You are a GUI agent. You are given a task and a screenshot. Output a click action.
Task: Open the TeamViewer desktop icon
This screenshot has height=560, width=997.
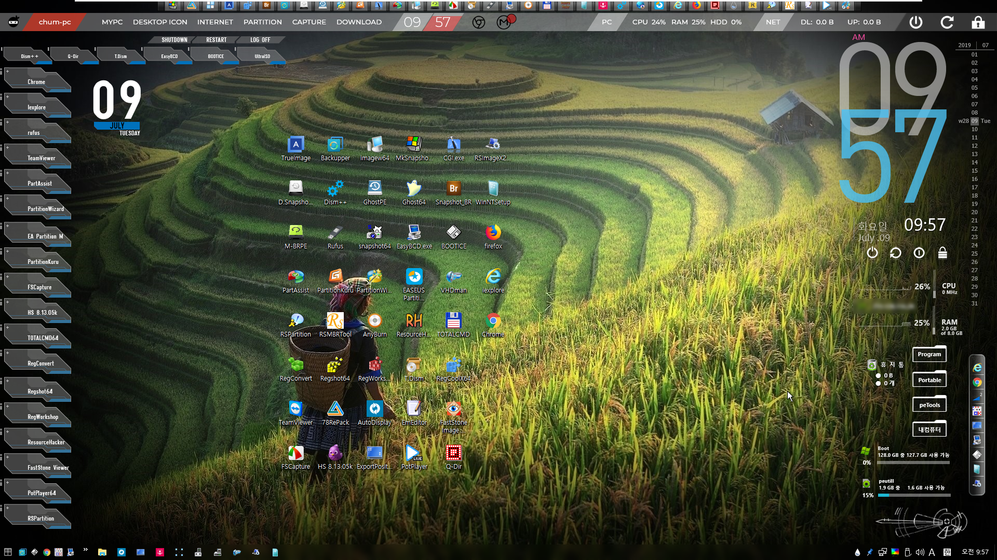click(x=296, y=413)
